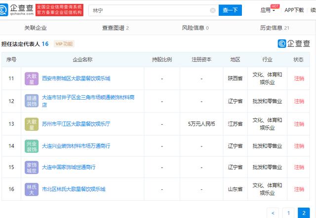
Task: Click the 序号 column header
Action: pos(11,60)
